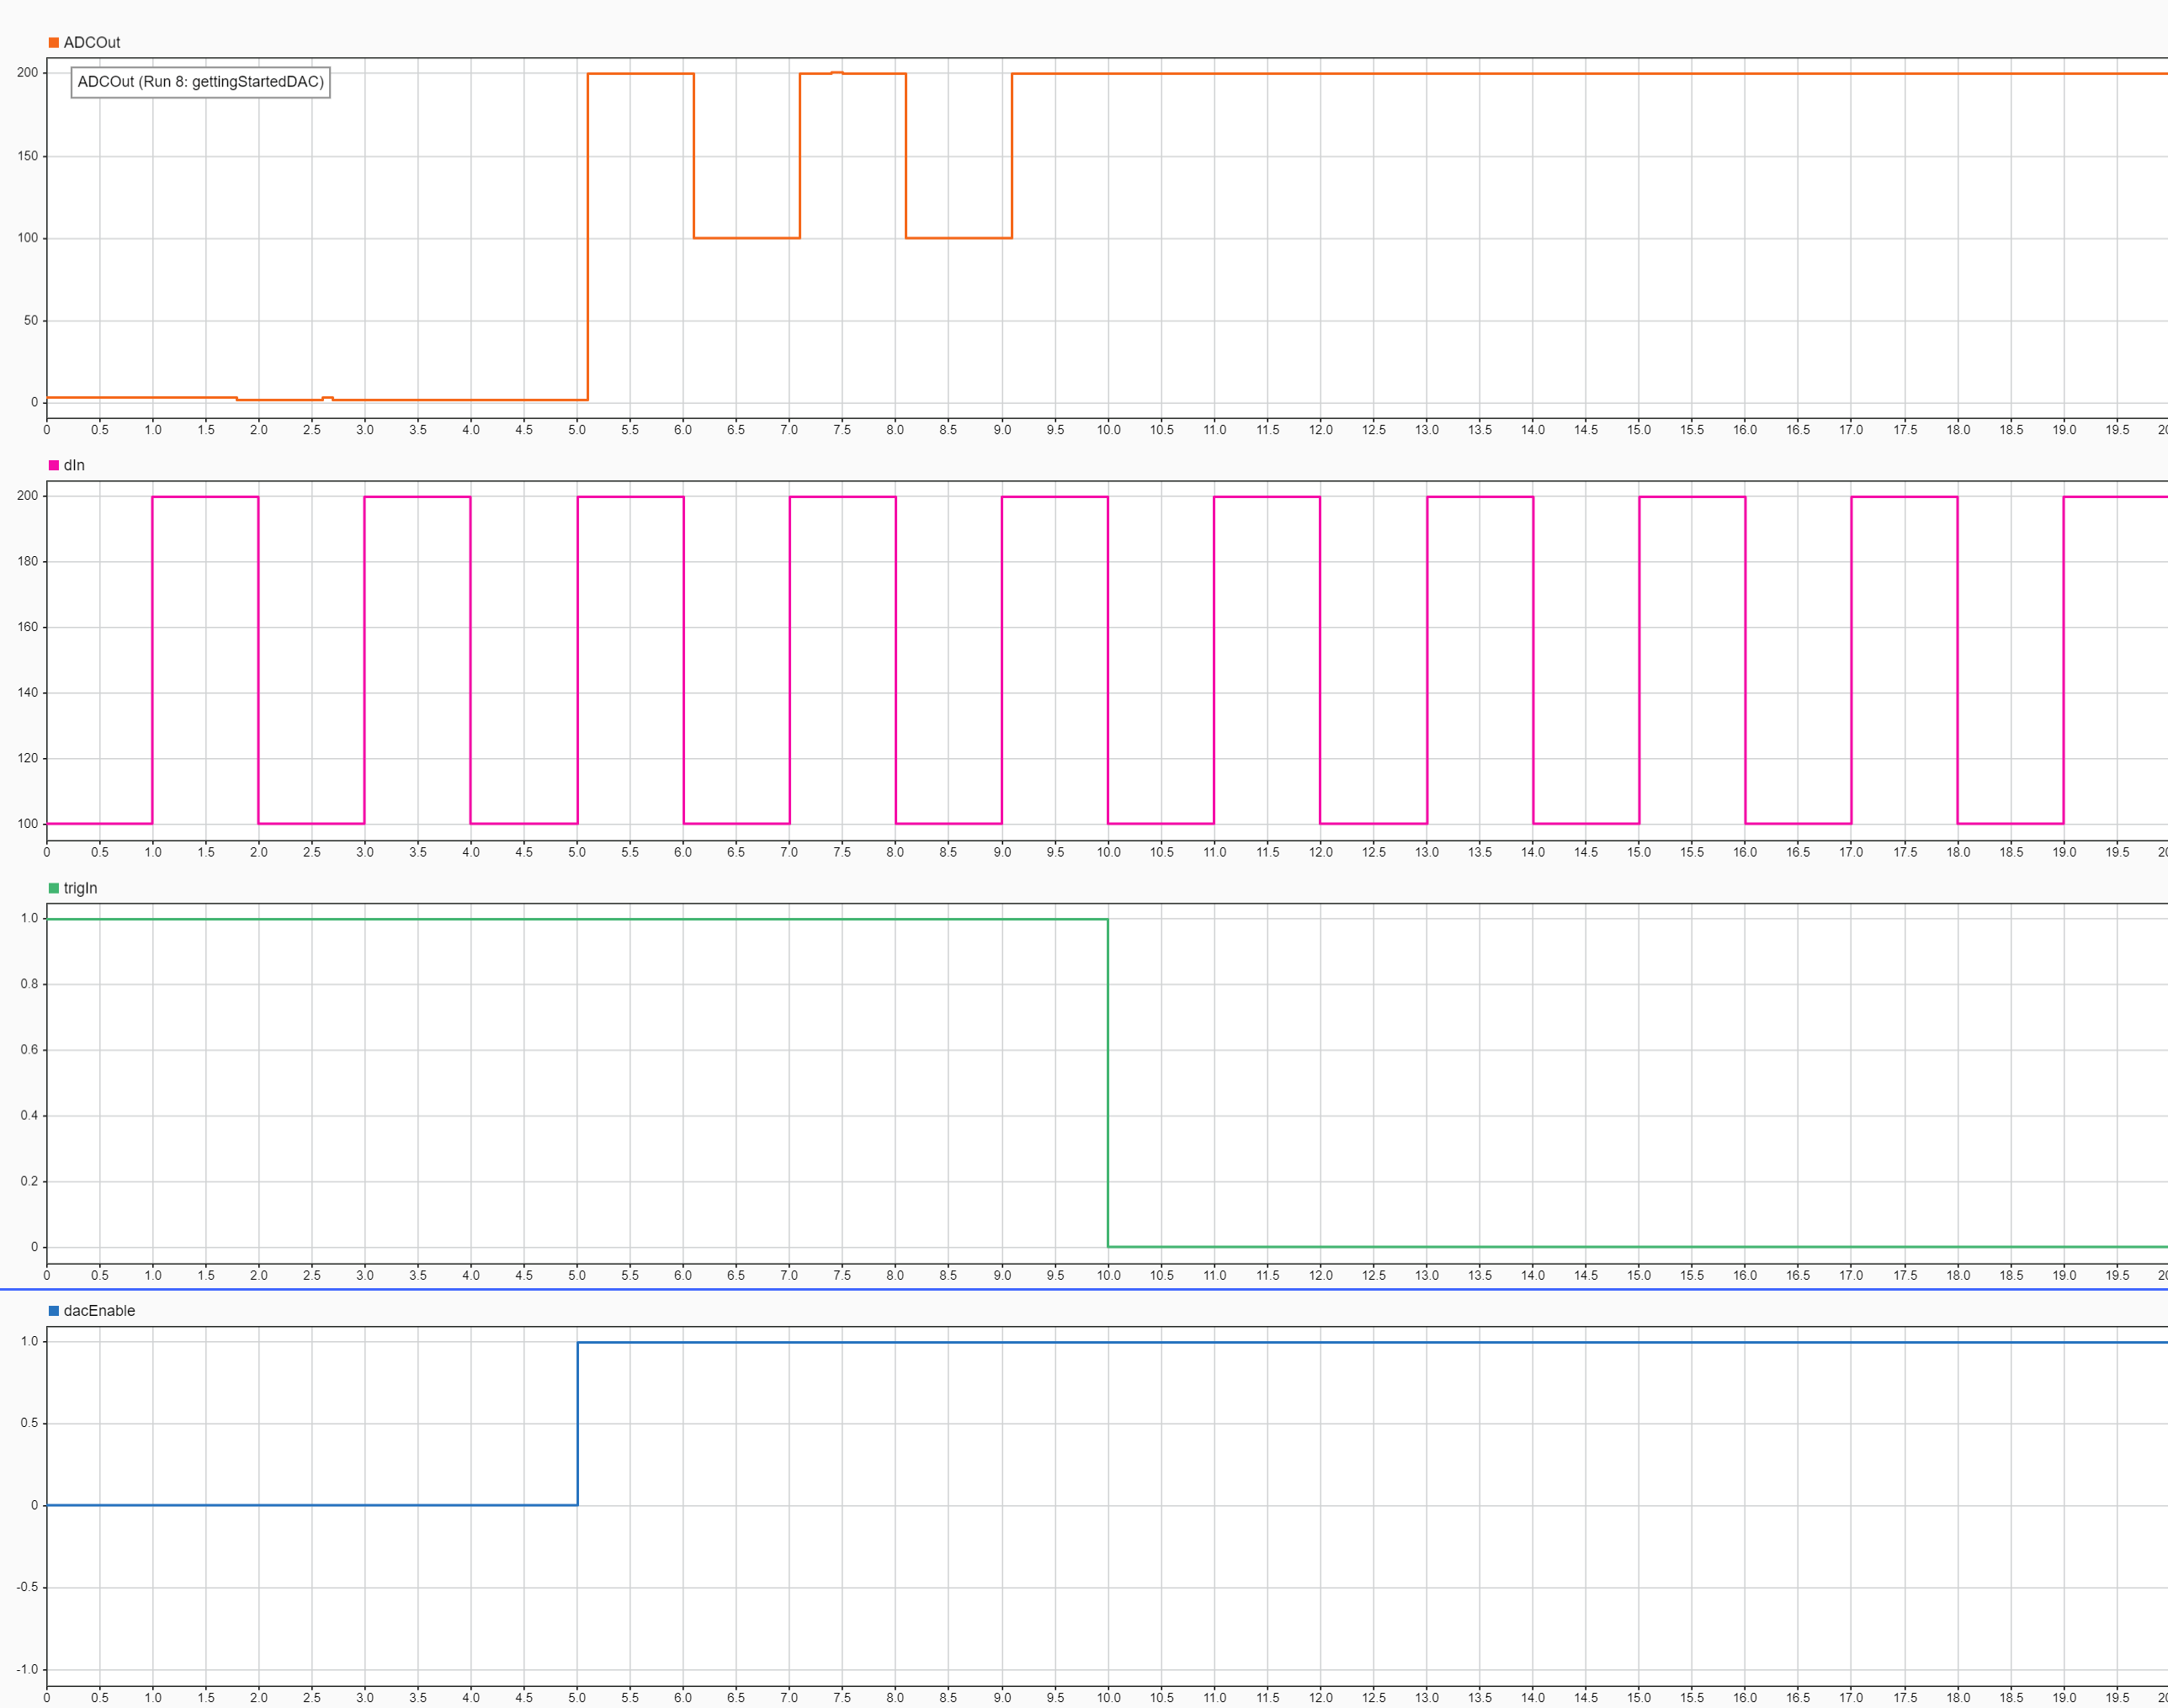Screen dimensions: 2168x1708
Task: Click the pink dIn legend color swatch
Action: [54, 466]
